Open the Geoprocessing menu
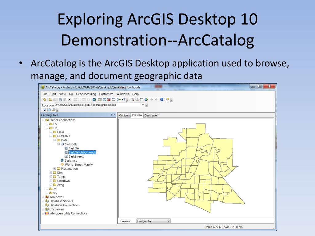The width and height of the screenshot is (315, 236). pos(86,94)
